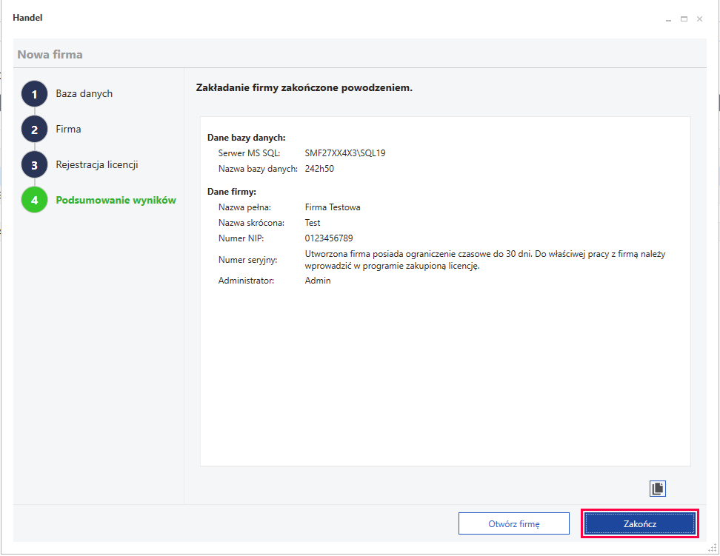Click the server name SMF27XX4X3\SQL19 text
Viewport: 720px width, 556px height.
(345, 153)
